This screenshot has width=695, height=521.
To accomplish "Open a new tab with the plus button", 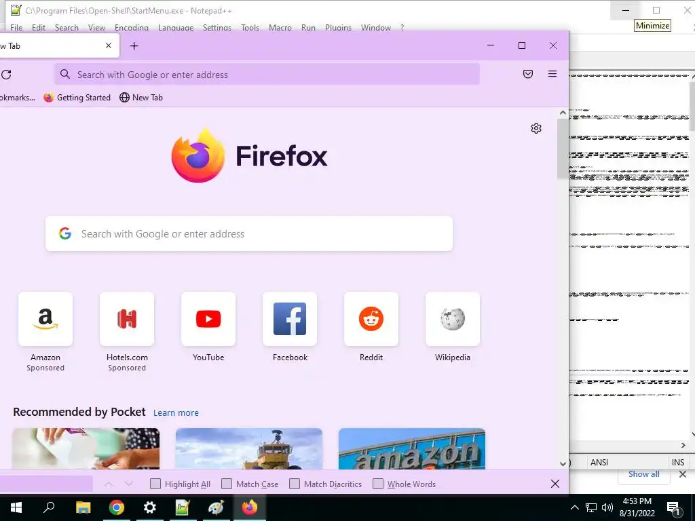I will [134, 45].
